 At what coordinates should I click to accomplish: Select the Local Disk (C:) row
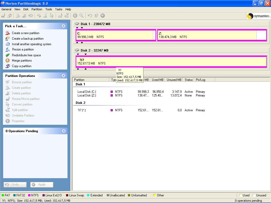point(141,92)
